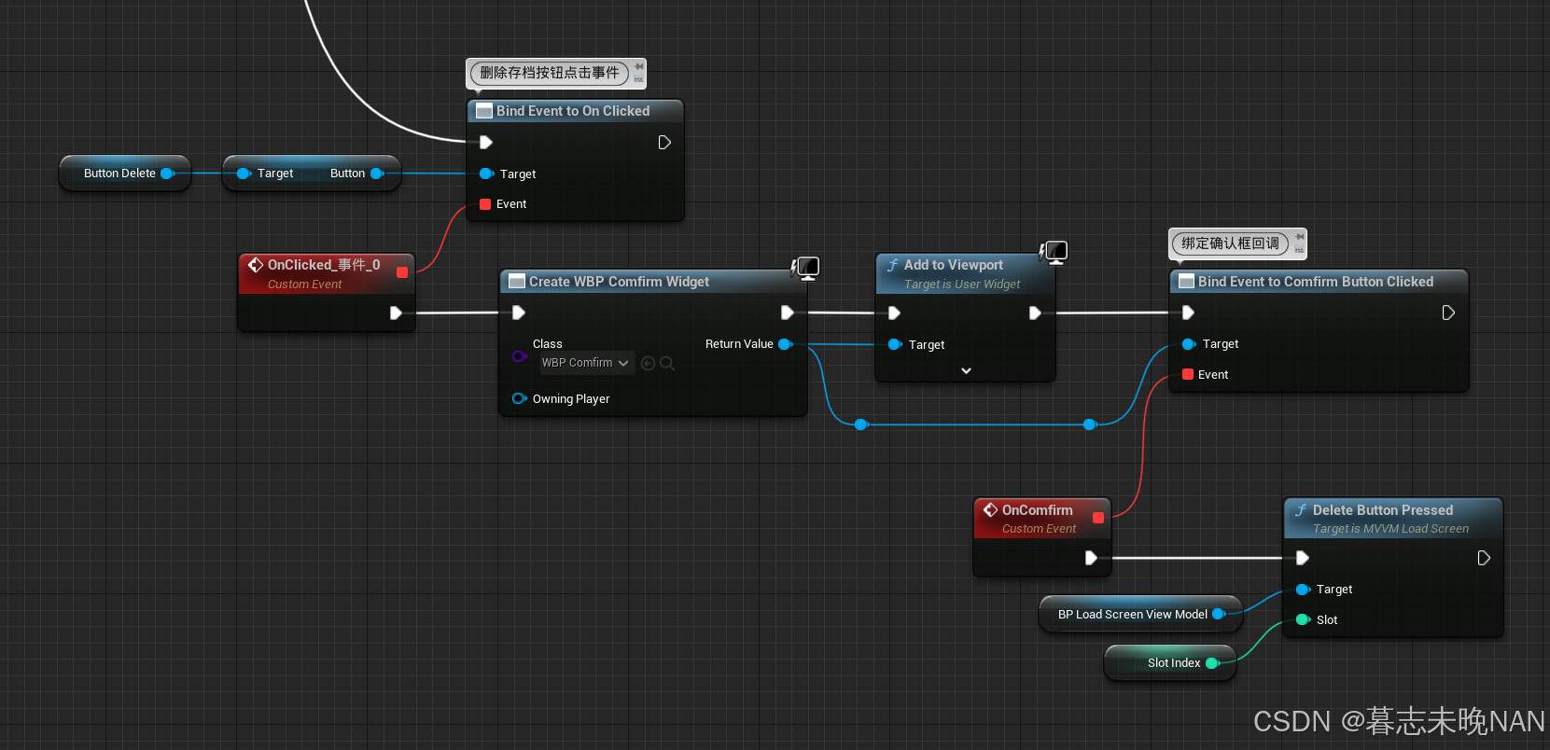Click the left reroute node on blue wire
Viewport: 1550px width, 750px height.
861,425
